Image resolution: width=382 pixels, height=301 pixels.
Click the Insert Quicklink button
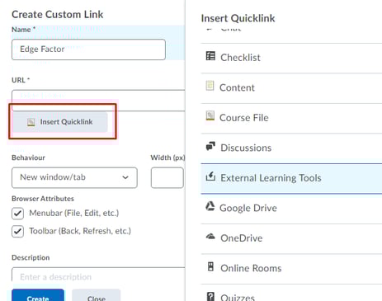coord(60,122)
